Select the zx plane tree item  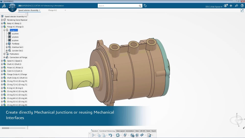coord(15,40)
